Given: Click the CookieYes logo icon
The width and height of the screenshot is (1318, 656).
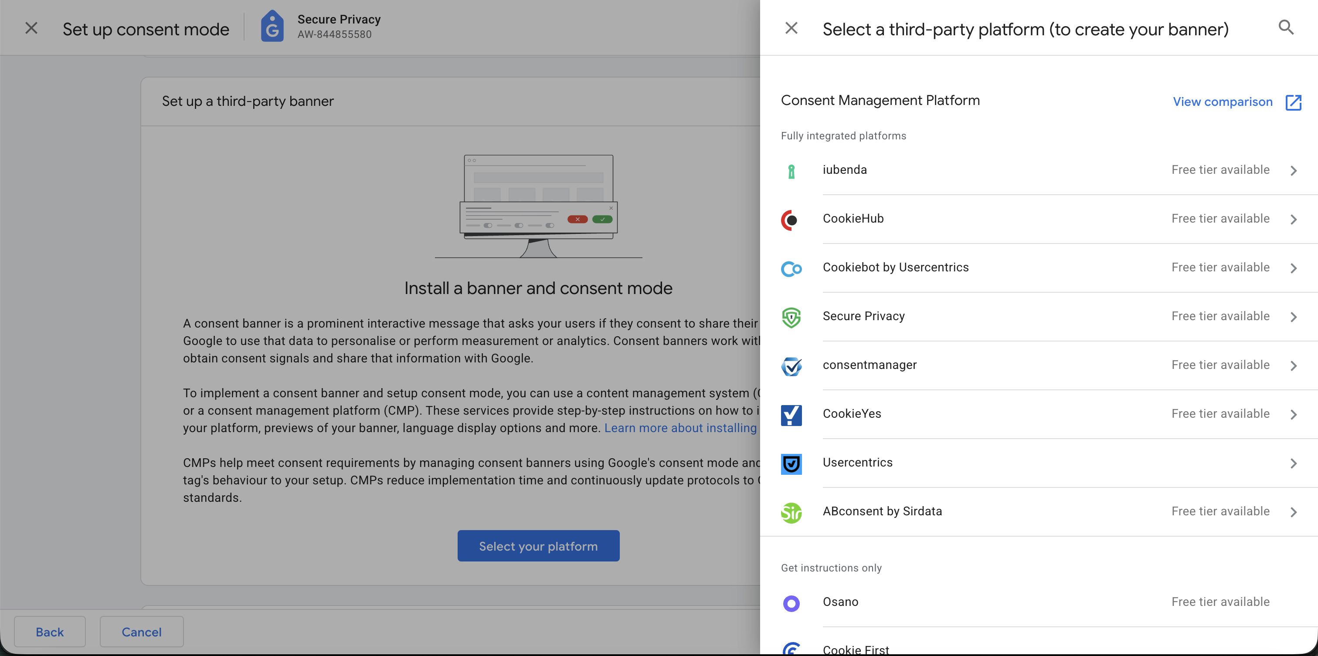Looking at the screenshot, I should point(791,415).
